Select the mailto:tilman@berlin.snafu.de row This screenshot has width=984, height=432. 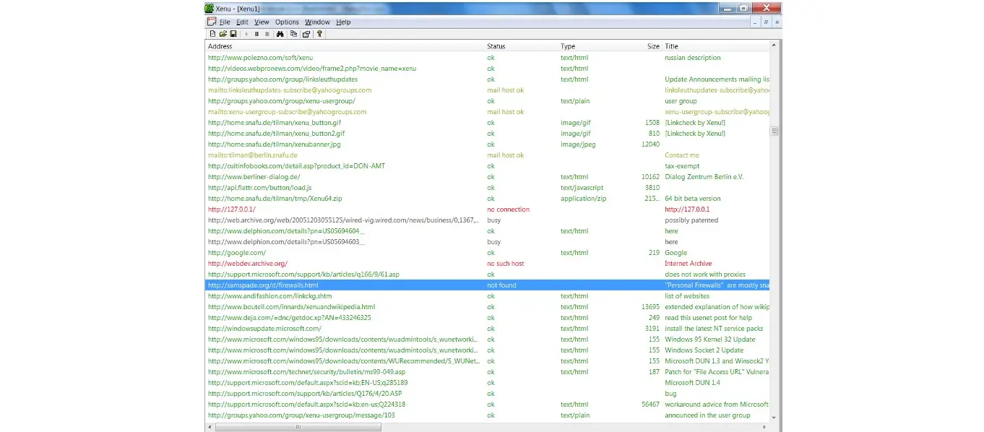pyautogui.click(x=487, y=155)
